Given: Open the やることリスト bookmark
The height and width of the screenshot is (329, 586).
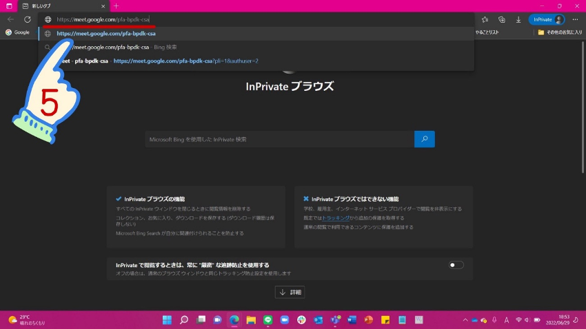Looking at the screenshot, I should 487,32.
